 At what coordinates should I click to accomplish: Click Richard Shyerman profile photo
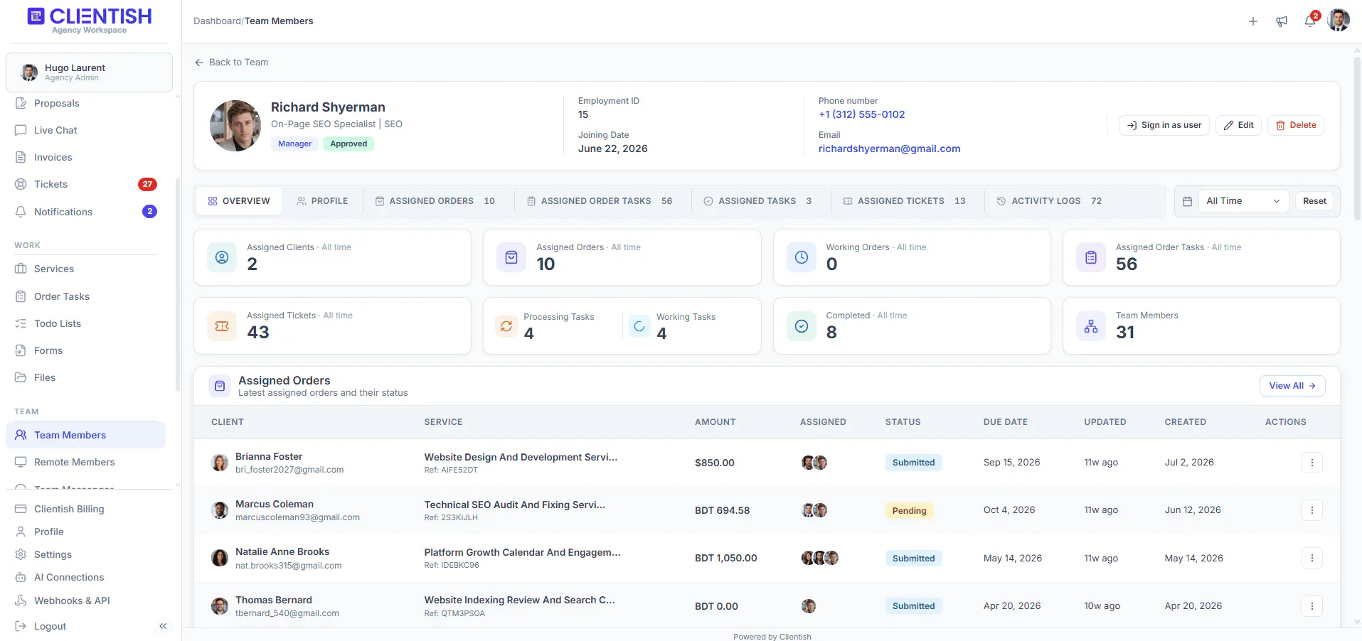click(x=235, y=126)
